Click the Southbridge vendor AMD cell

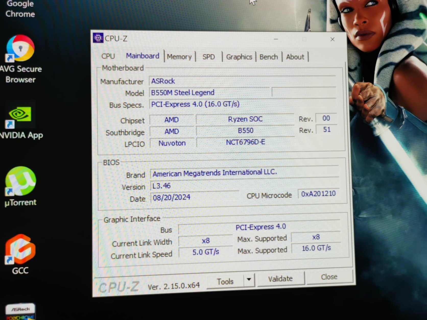tap(172, 131)
